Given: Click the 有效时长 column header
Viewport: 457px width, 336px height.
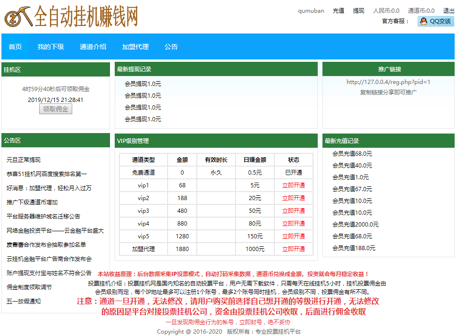Looking at the screenshot, I should tap(216, 160).
